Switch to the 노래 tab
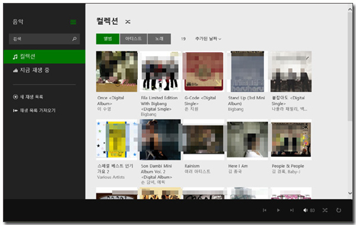This screenshot has height=225, width=356. point(159,38)
